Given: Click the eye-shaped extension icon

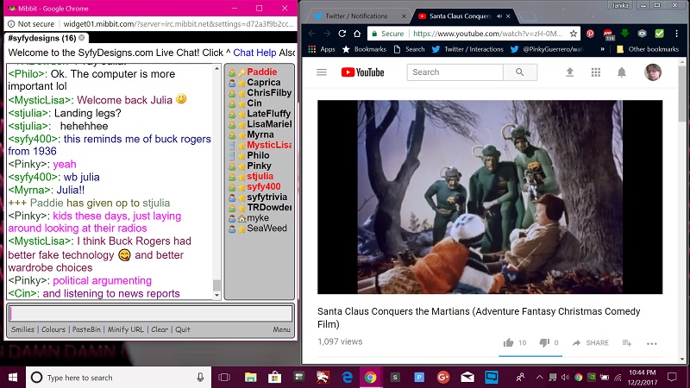Looking at the screenshot, I should (x=642, y=34).
